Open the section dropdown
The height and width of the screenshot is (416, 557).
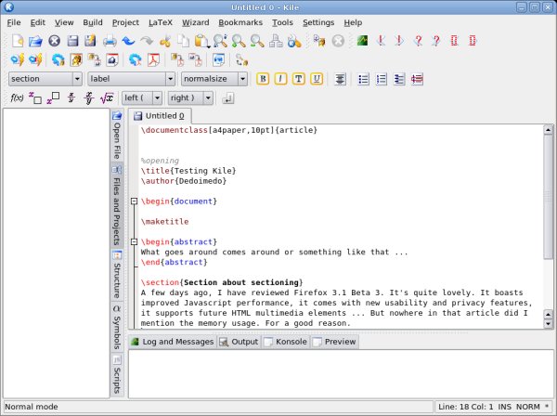45,79
